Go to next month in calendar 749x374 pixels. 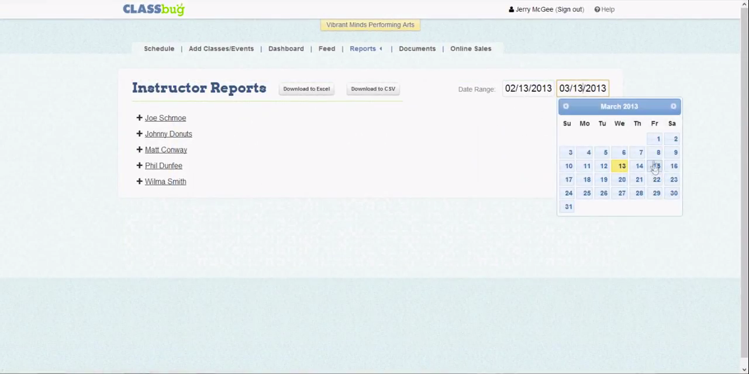click(x=674, y=106)
